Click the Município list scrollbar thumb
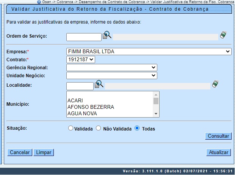 click(x=156, y=101)
